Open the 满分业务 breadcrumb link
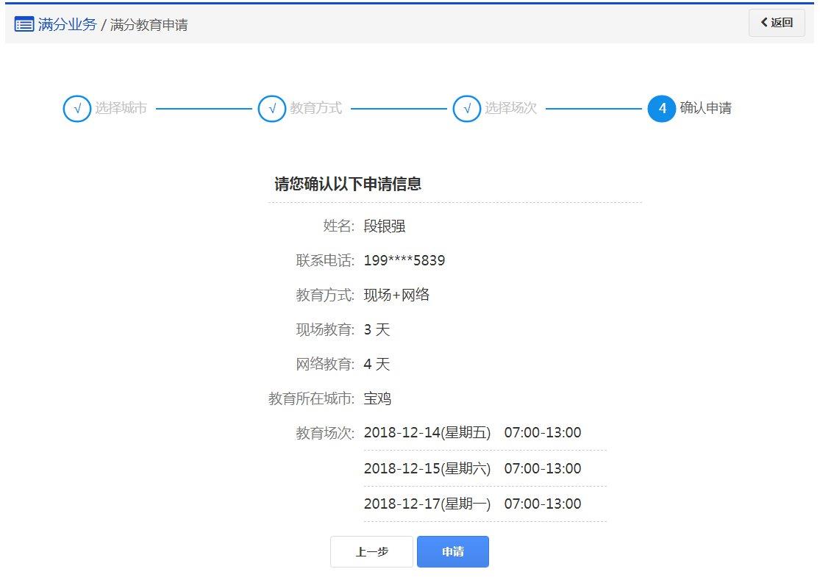This screenshot has height=580, width=820. [68, 24]
